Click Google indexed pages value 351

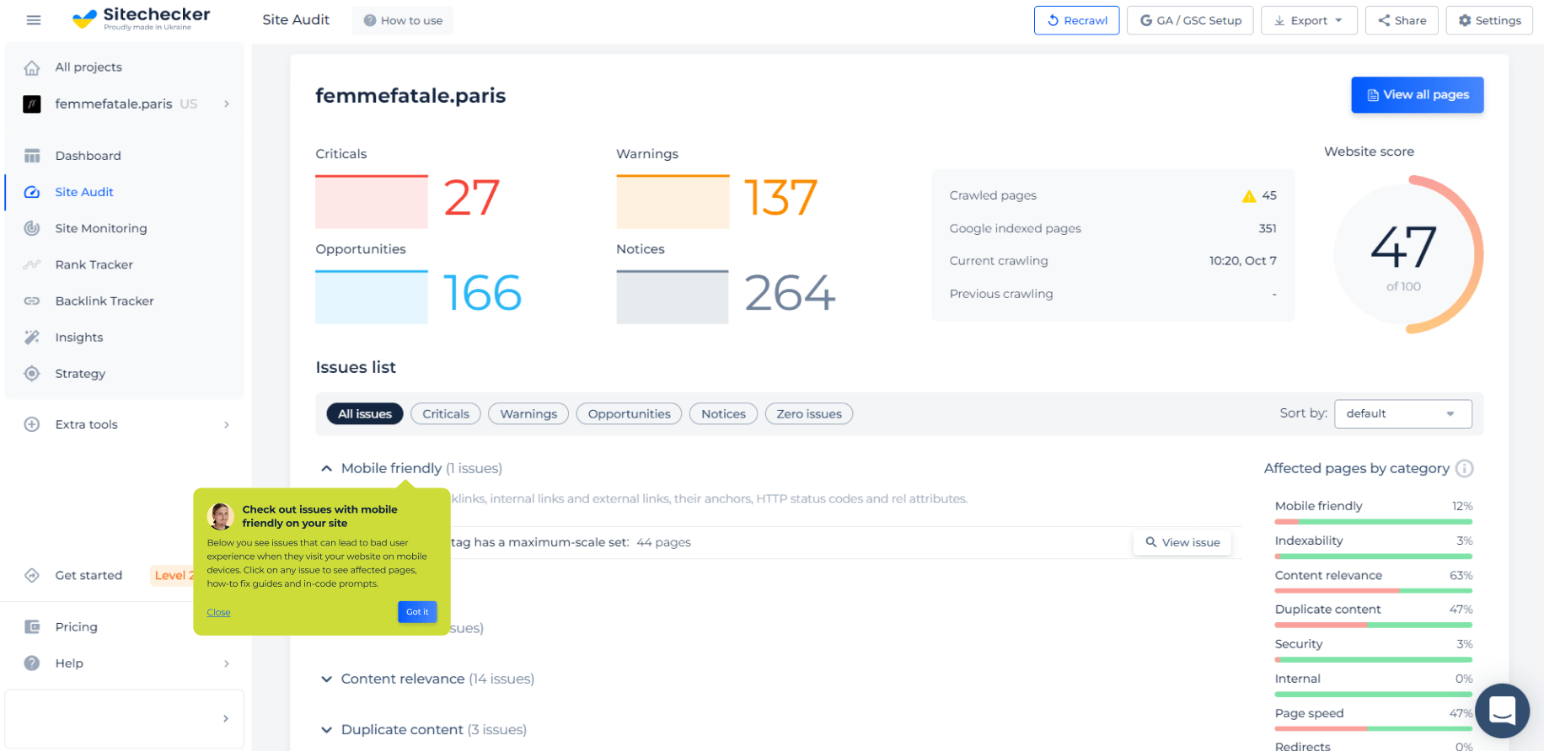tap(1268, 228)
